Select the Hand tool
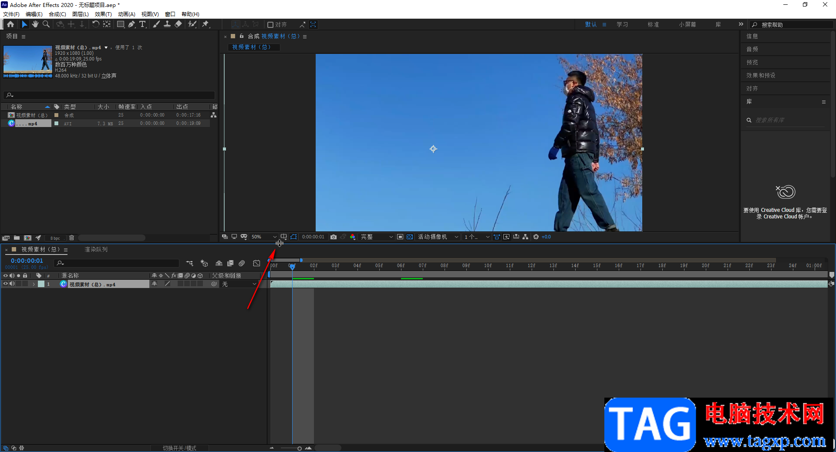The width and height of the screenshot is (836, 452). coord(35,24)
